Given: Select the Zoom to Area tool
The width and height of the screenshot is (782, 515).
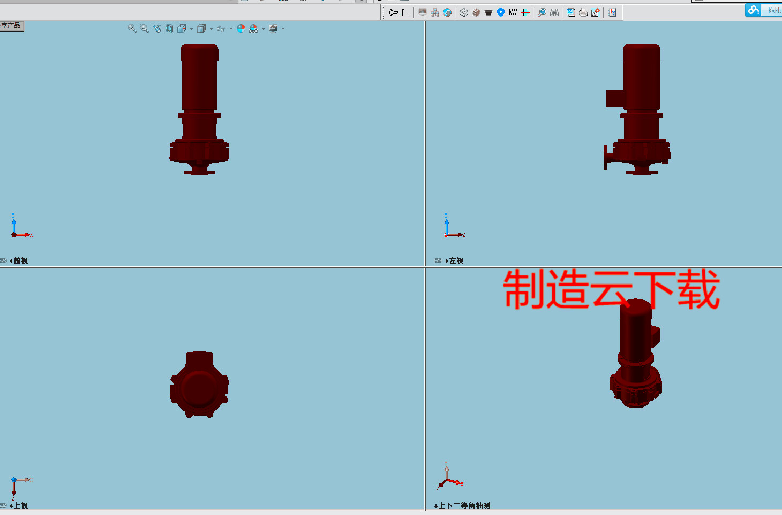Looking at the screenshot, I should pos(144,28).
